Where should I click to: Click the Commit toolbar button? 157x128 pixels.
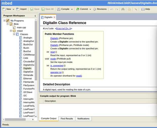click(x=82, y=9)
